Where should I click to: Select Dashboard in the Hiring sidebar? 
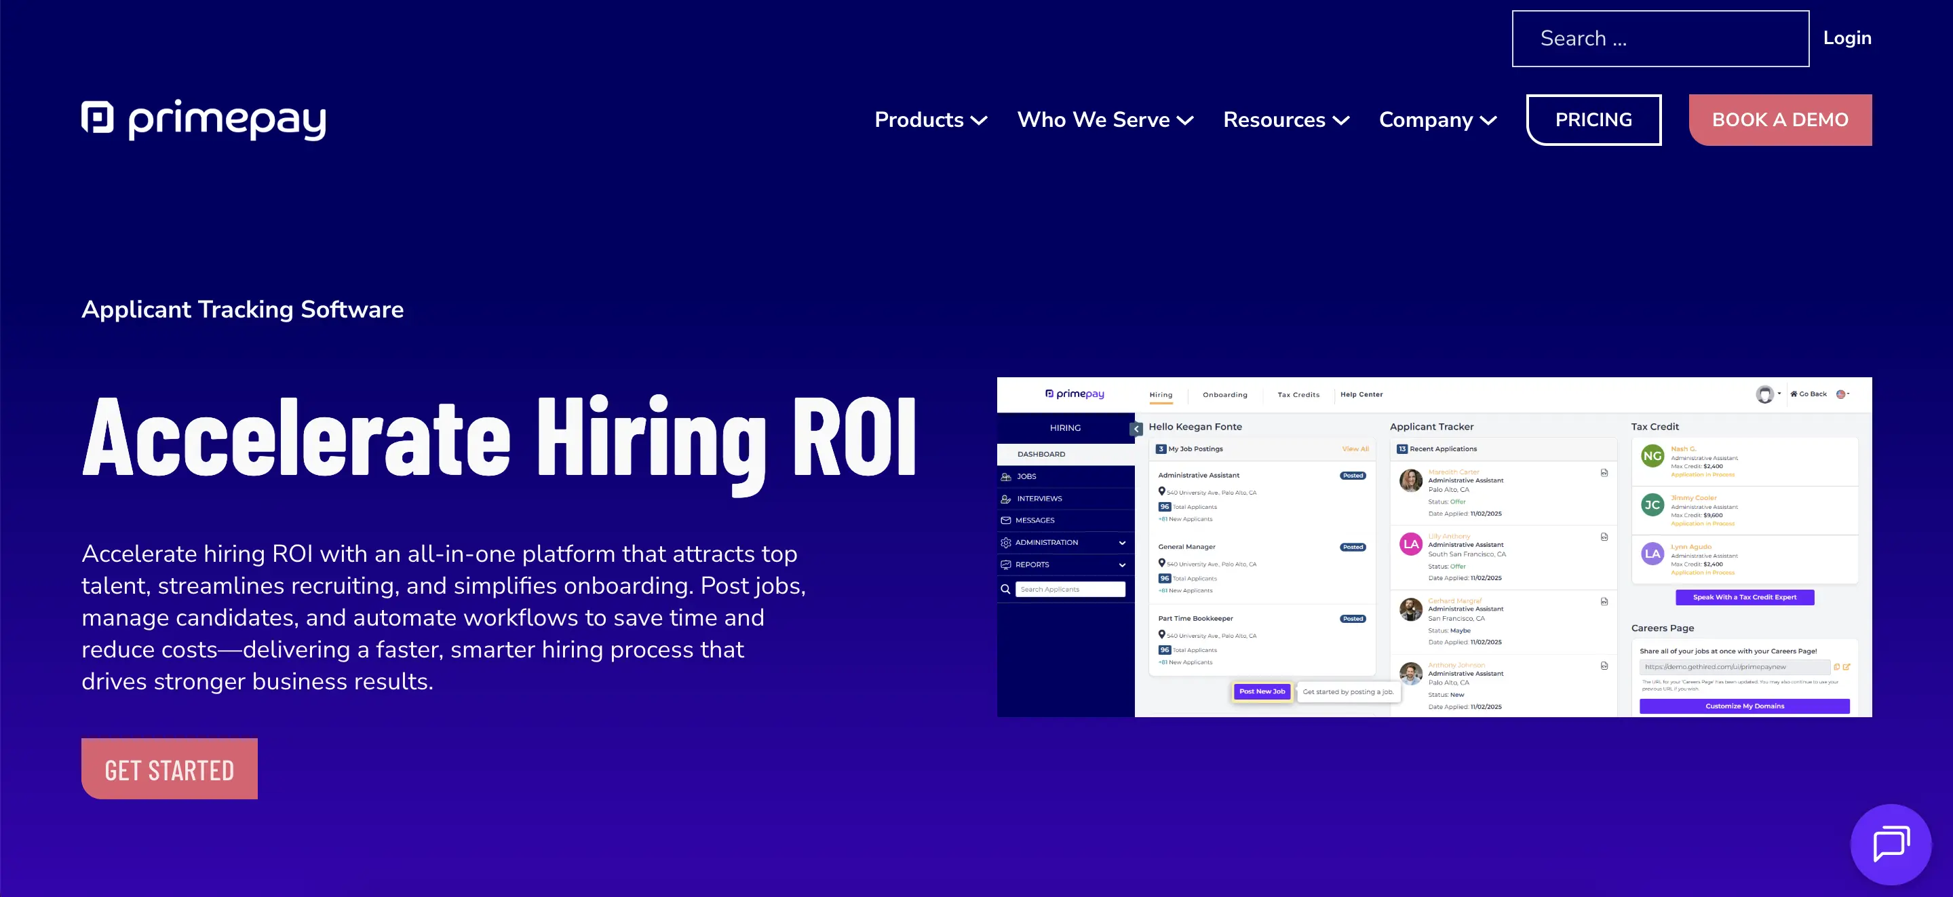pyautogui.click(x=1065, y=454)
